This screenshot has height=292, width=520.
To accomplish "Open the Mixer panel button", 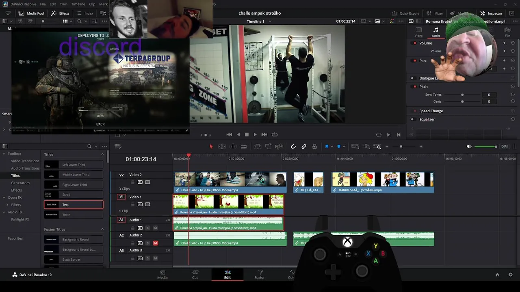I will point(435,13).
